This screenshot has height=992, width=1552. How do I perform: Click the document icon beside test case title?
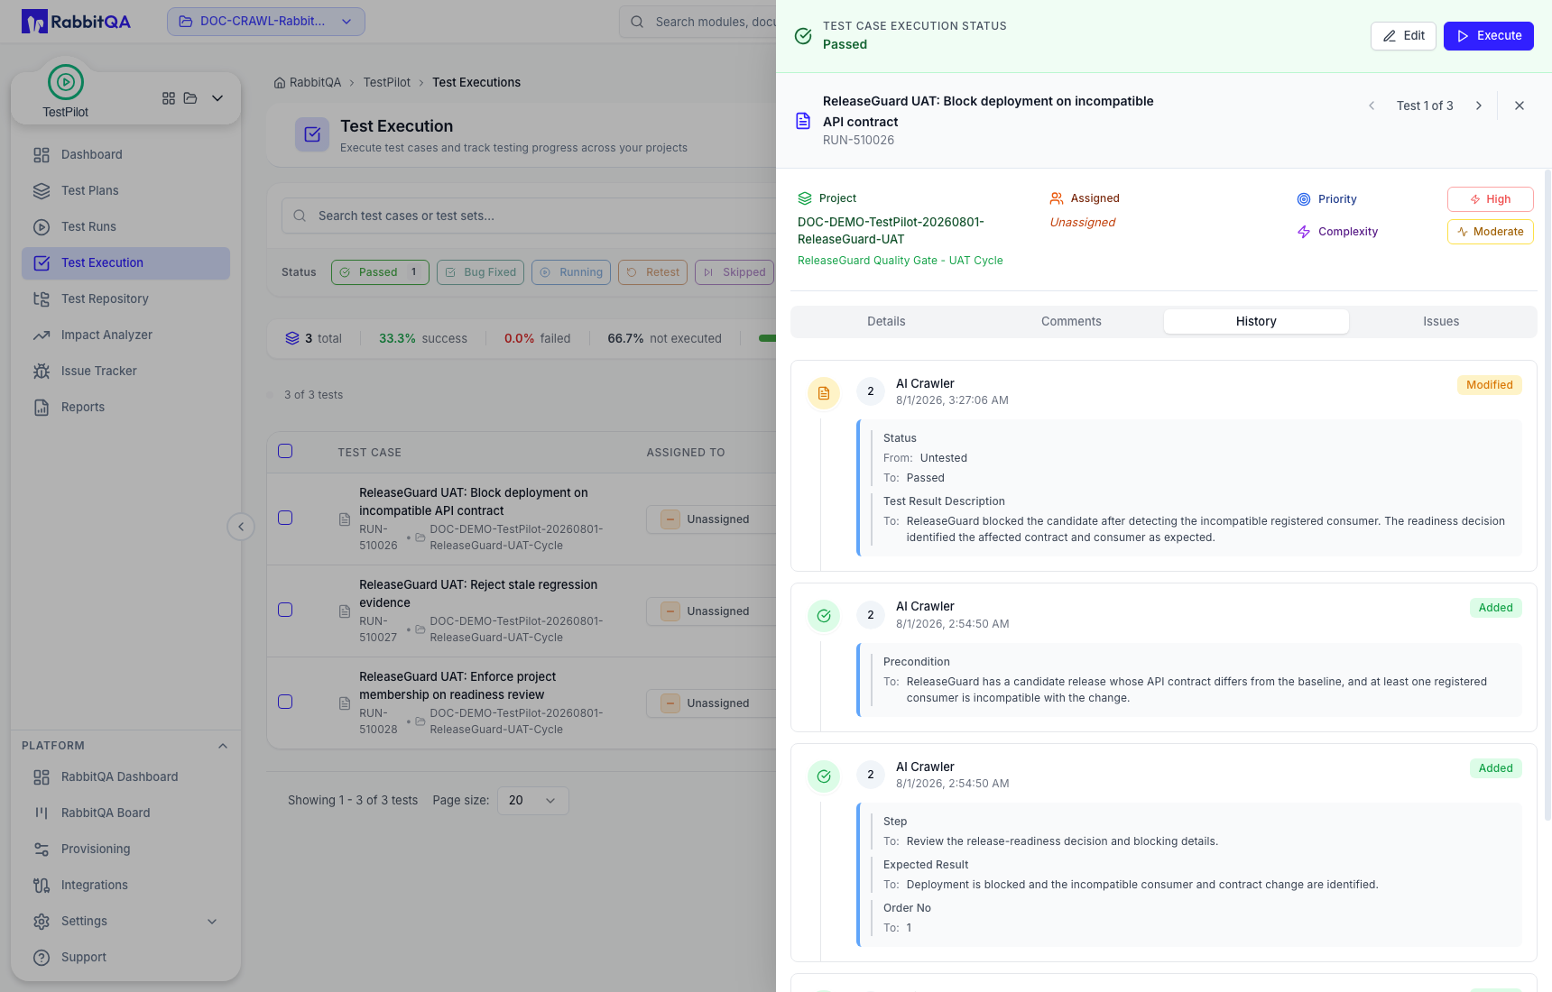pos(803,121)
